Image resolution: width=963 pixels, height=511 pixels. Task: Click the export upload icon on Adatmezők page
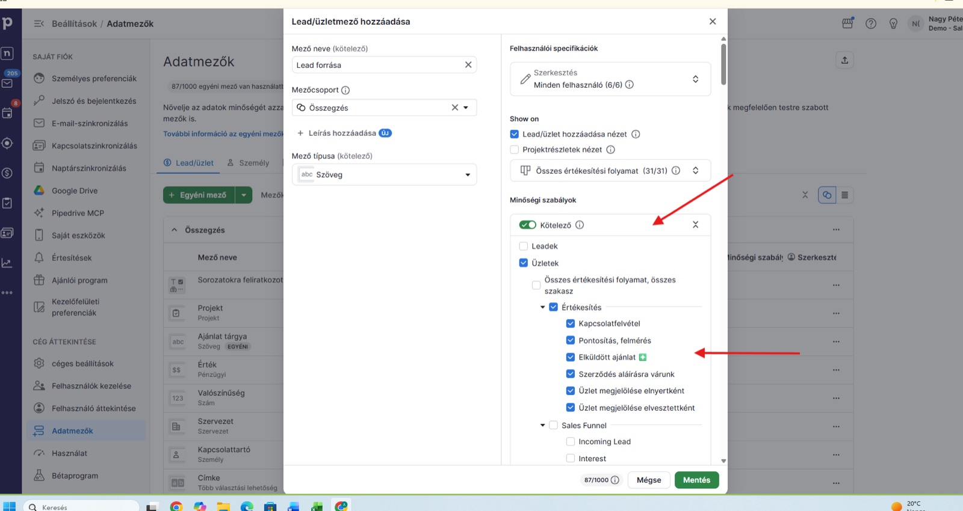(844, 60)
